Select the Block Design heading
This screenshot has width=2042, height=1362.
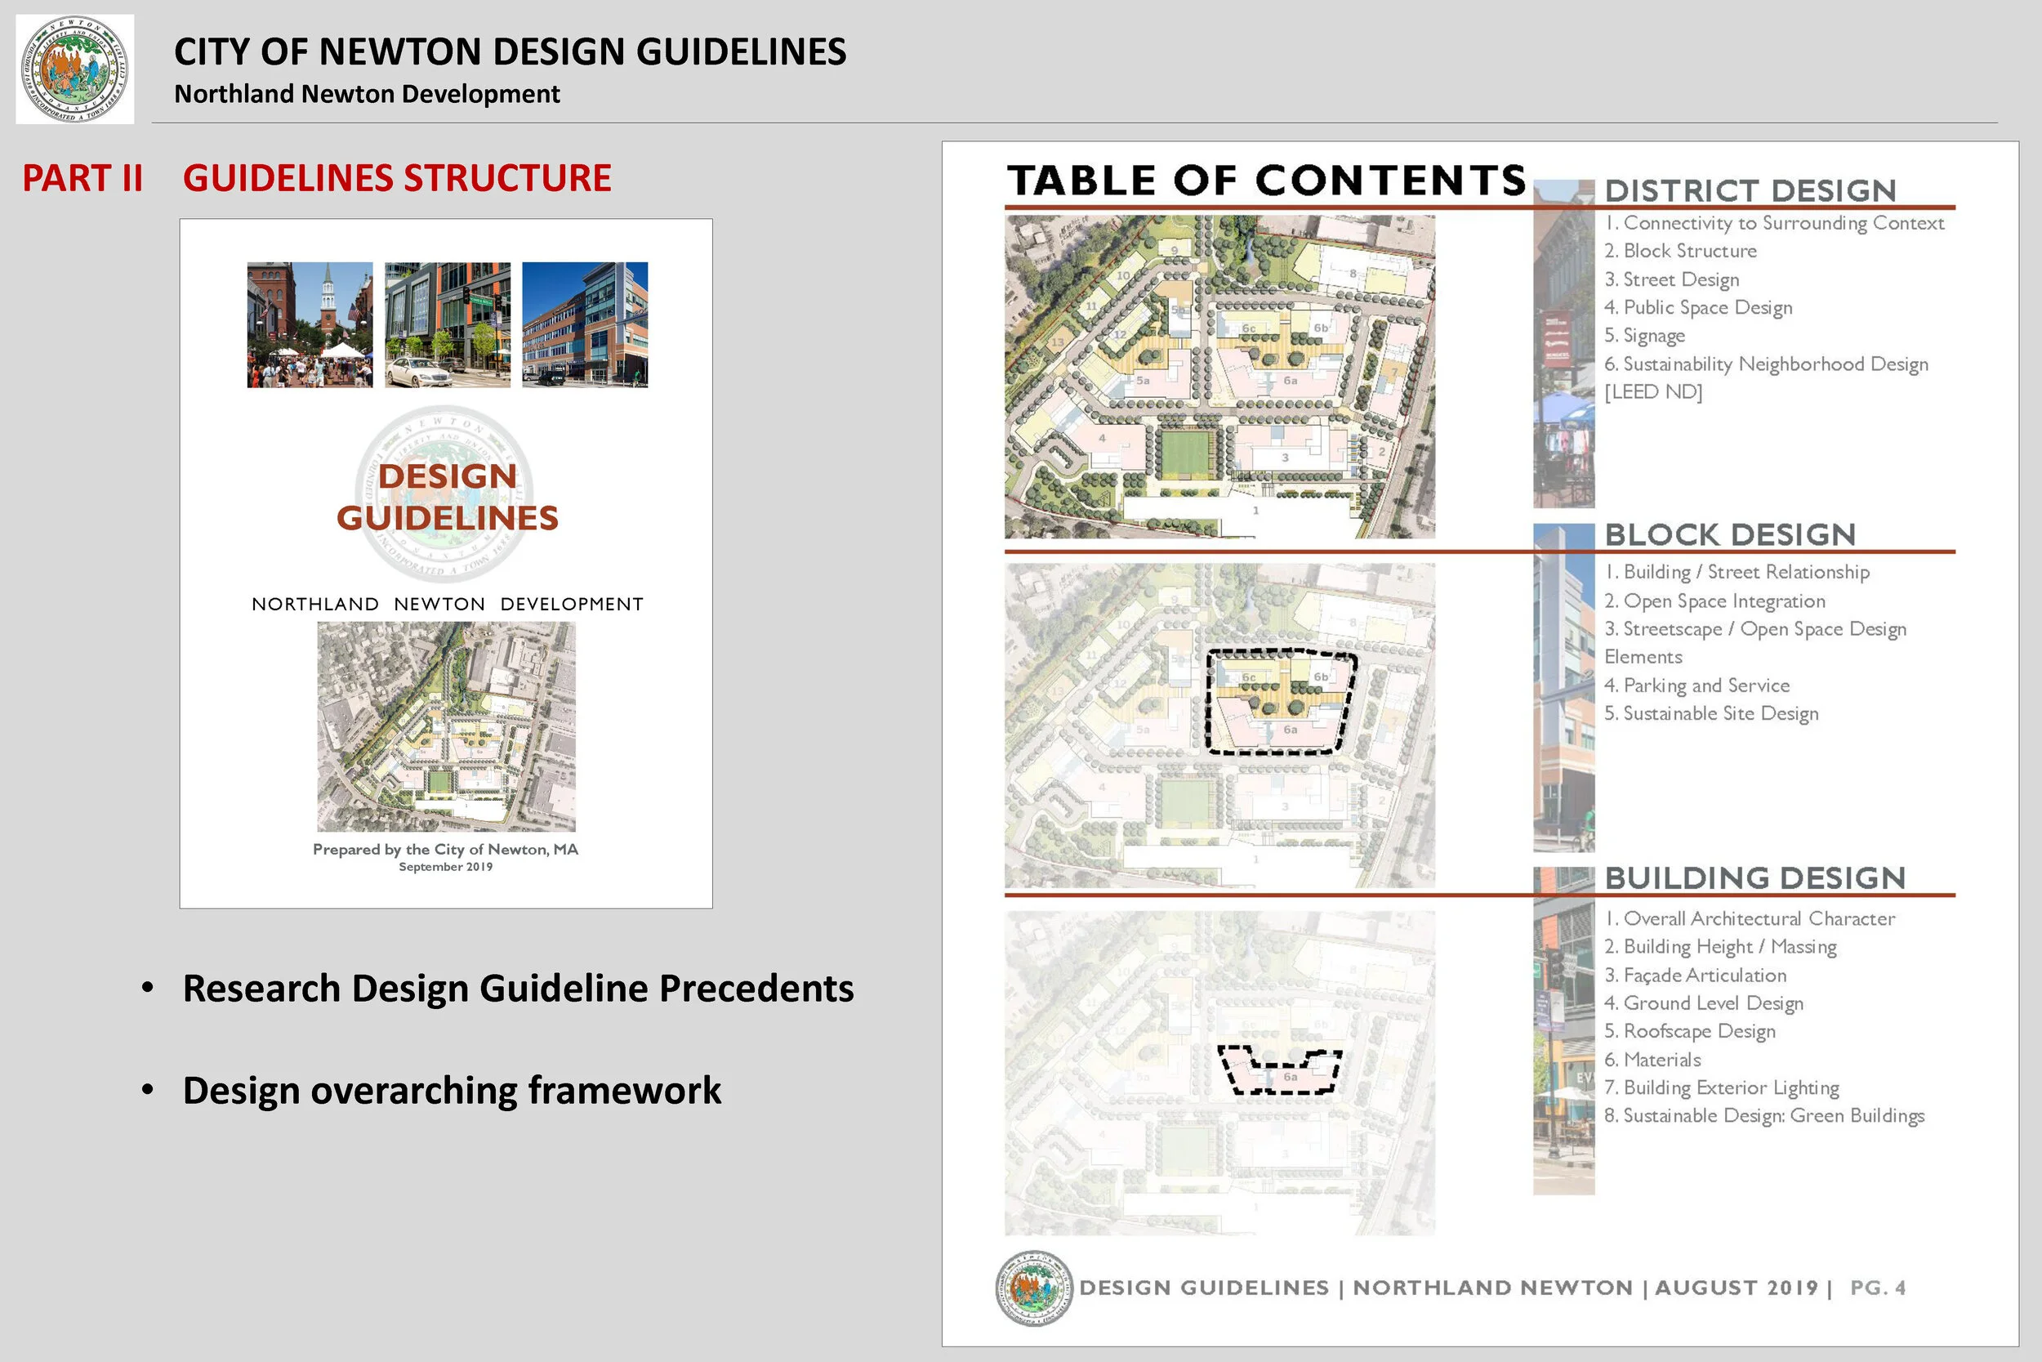[x=1729, y=535]
